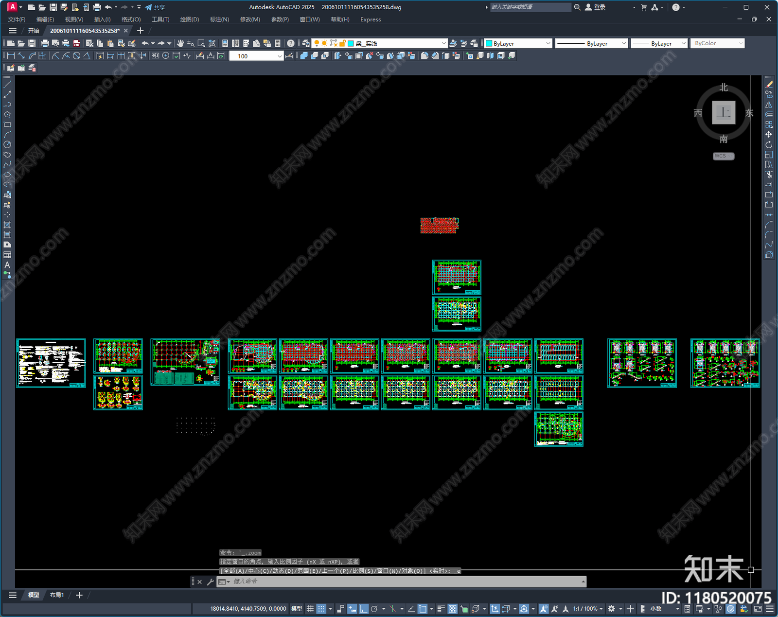Select the Polygon draw tool

pos(7,115)
